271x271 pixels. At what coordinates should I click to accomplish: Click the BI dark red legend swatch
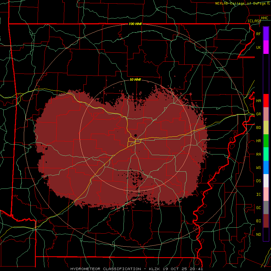(x=266, y=221)
